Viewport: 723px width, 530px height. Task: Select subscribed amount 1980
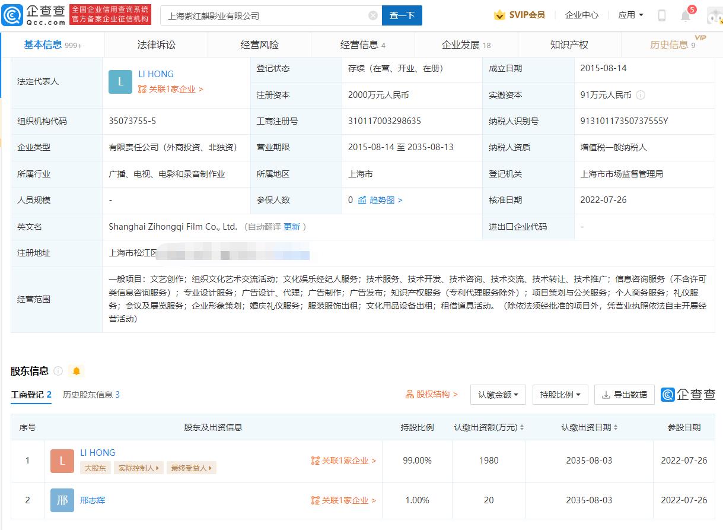tap(489, 461)
